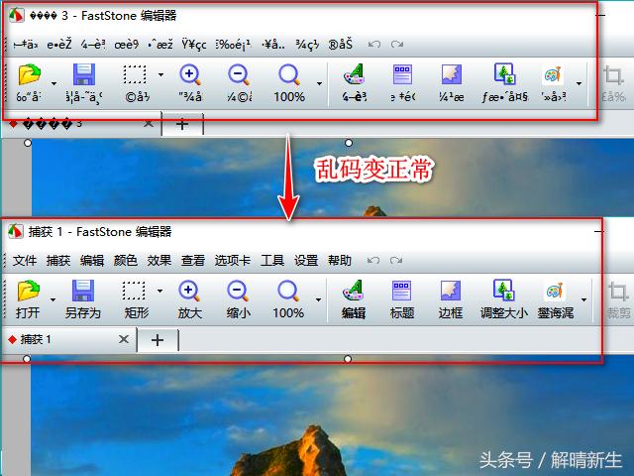This screenshot has width=634, height=476.
Task: Open the 查看 menu in the lower window
Action: pos(193,260)
